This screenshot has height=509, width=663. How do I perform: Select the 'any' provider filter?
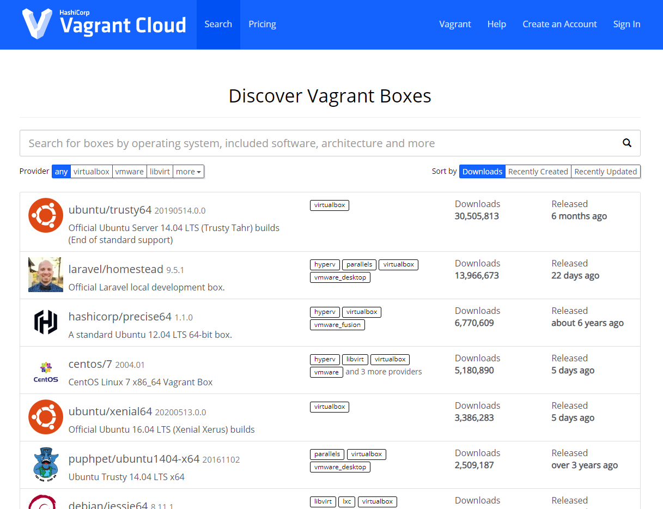tap(62, 172)
